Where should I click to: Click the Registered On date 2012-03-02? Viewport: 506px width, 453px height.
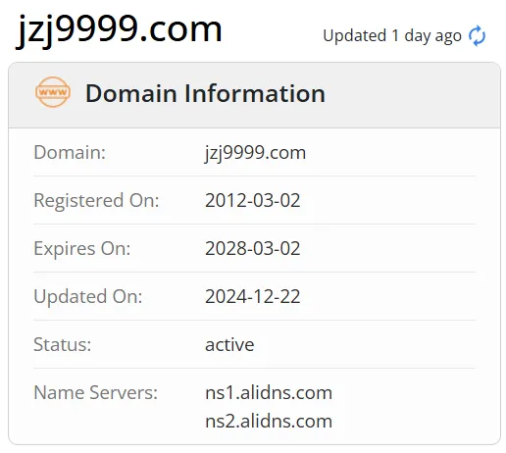tap(253, 200)
